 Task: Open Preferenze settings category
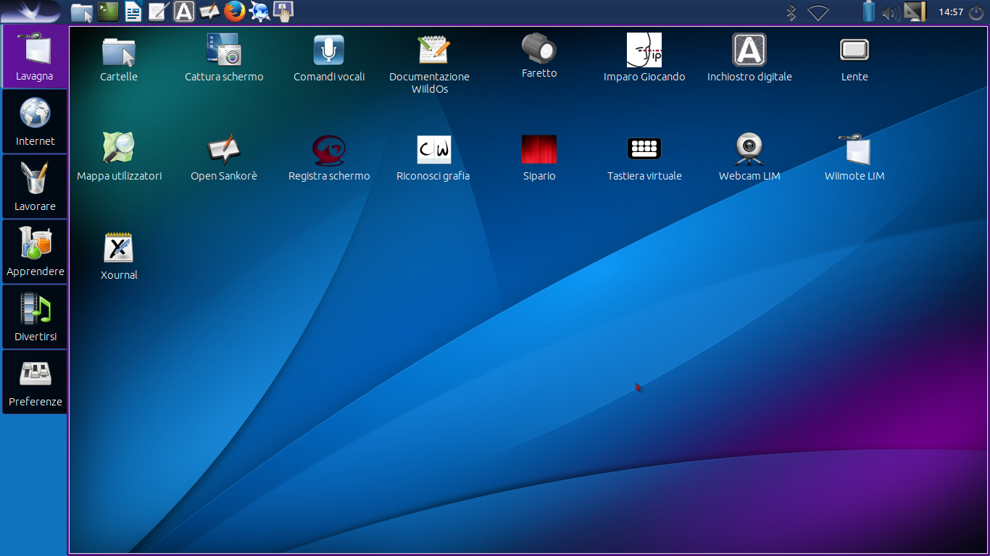[x=35, y=382]
